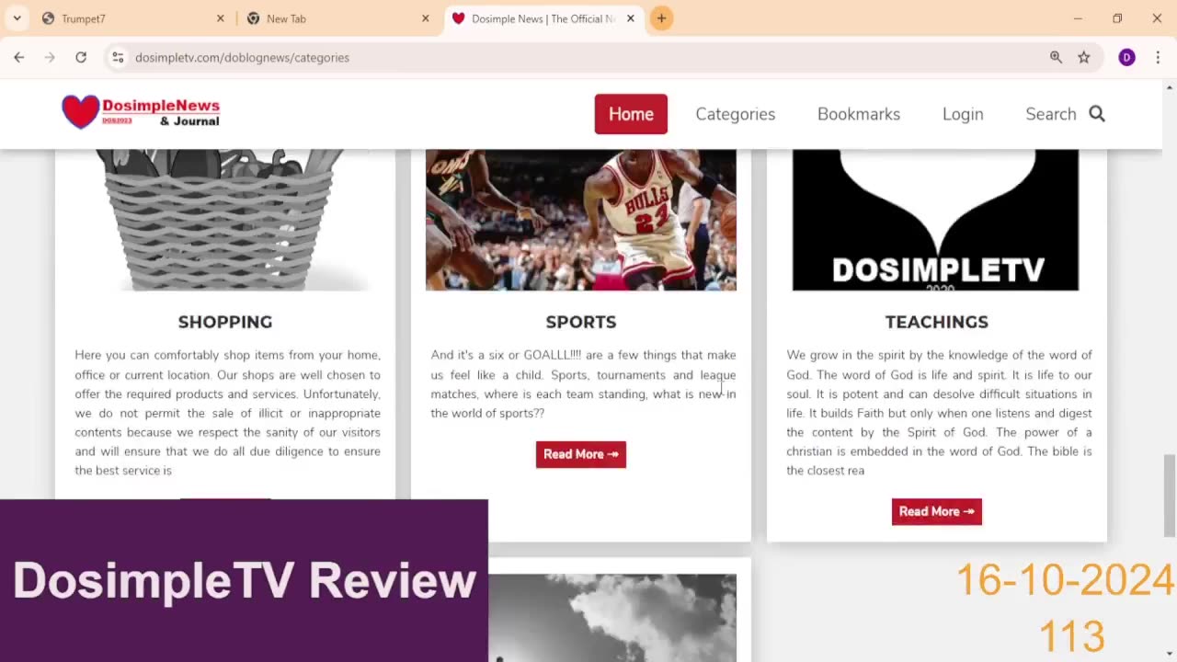The height and width of the screenshot is (662, 1177).
Task: View site information icon in address bar
Action: (118, 57)
